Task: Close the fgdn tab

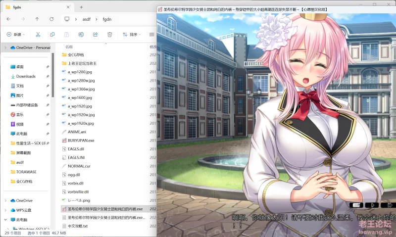Action: pos(68,7)
